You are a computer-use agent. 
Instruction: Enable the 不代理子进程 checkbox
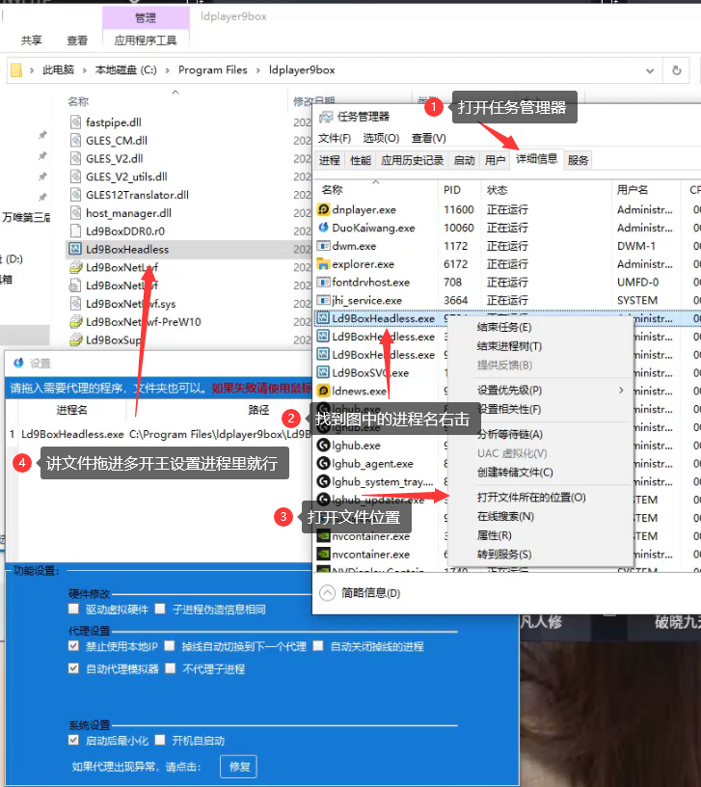171,668
